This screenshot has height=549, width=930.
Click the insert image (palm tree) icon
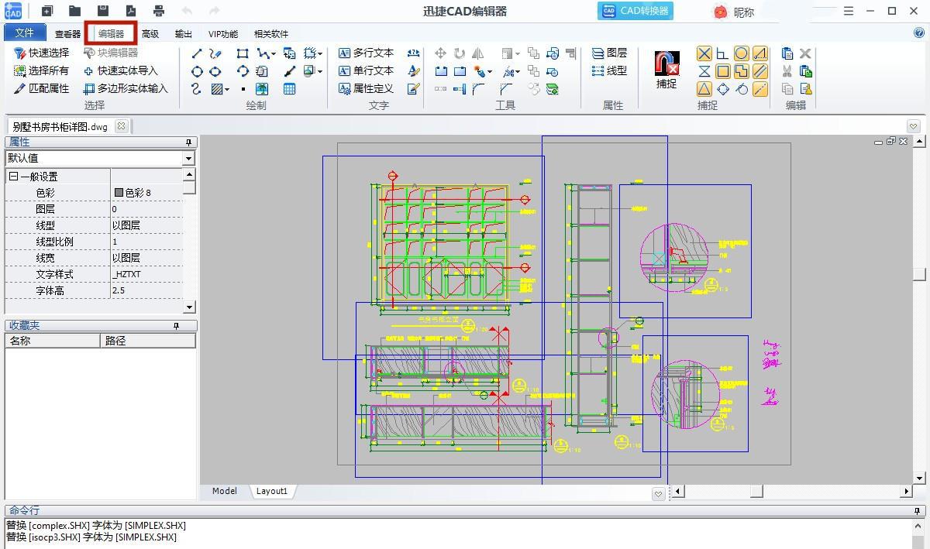click(262, 89)
